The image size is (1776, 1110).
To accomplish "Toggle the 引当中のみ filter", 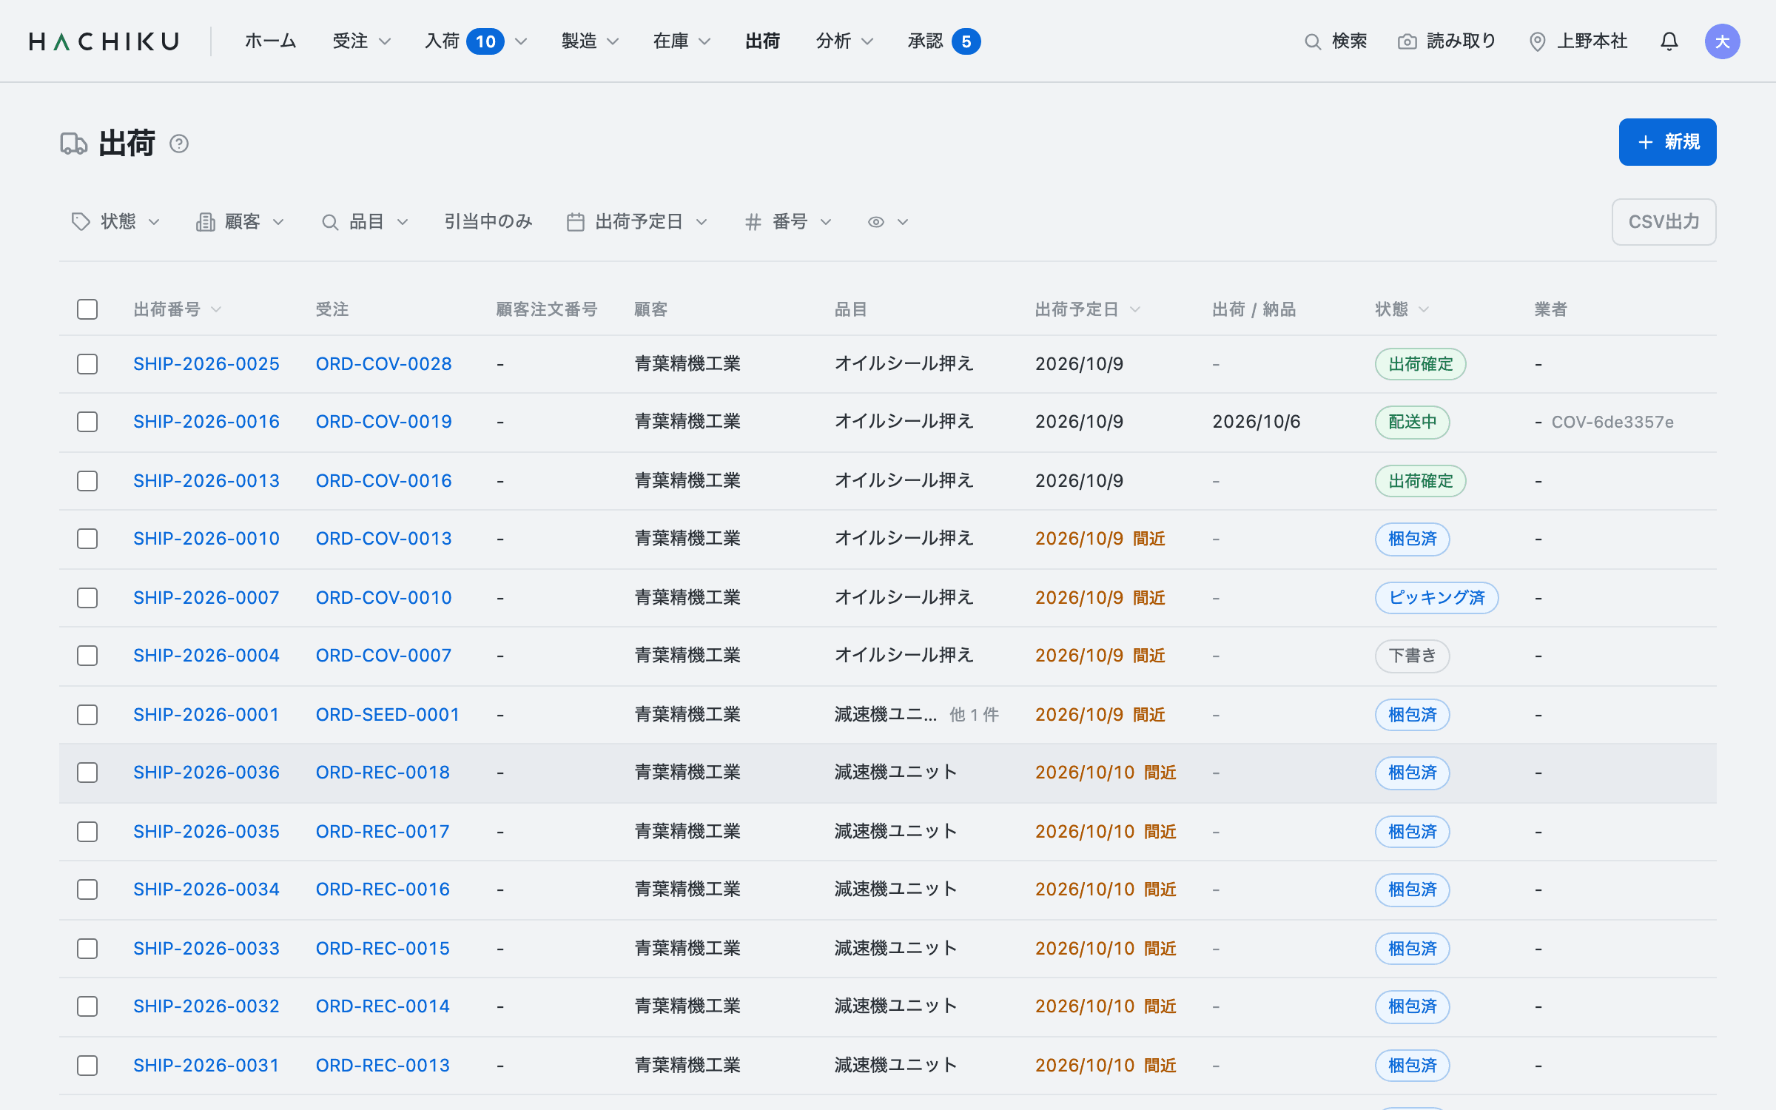I will click(x=488, y=222).
